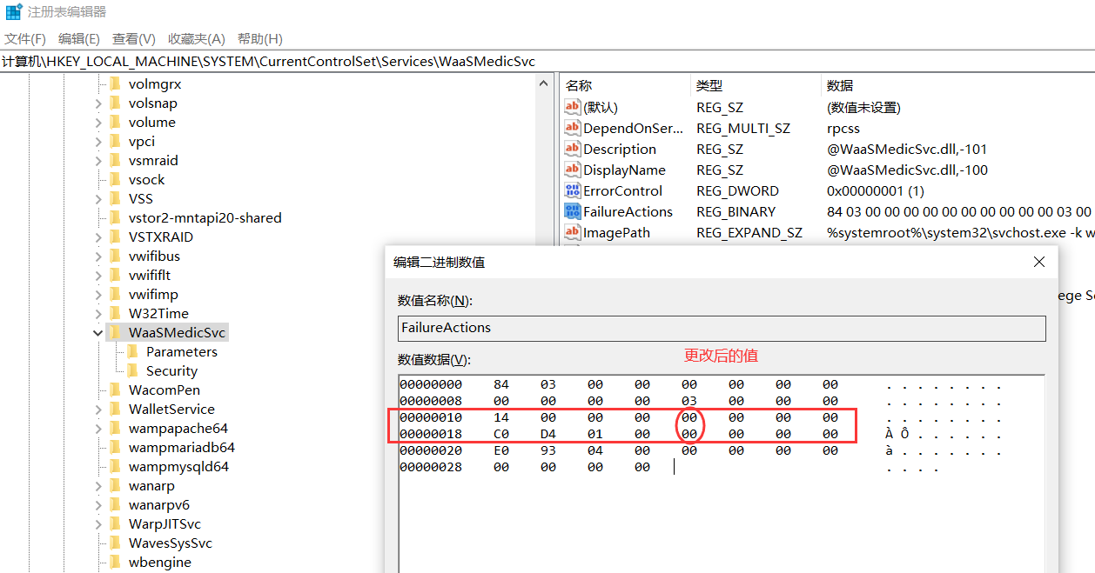
Task: Click the FailureActions binary value icon
Action: coord(572,211)
